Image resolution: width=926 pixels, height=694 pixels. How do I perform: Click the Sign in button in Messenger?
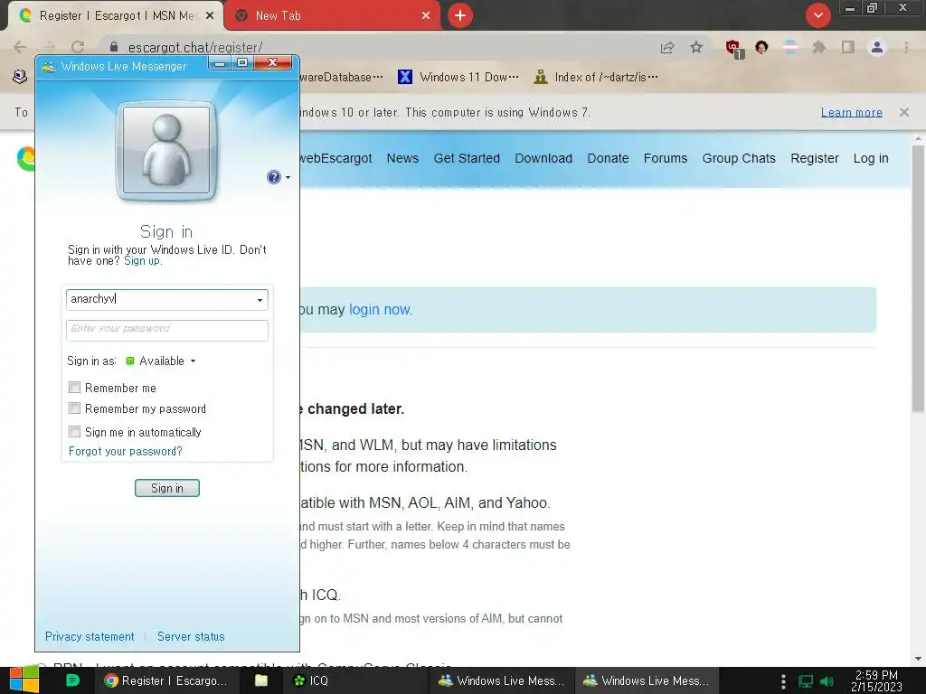tap(167, 488)
